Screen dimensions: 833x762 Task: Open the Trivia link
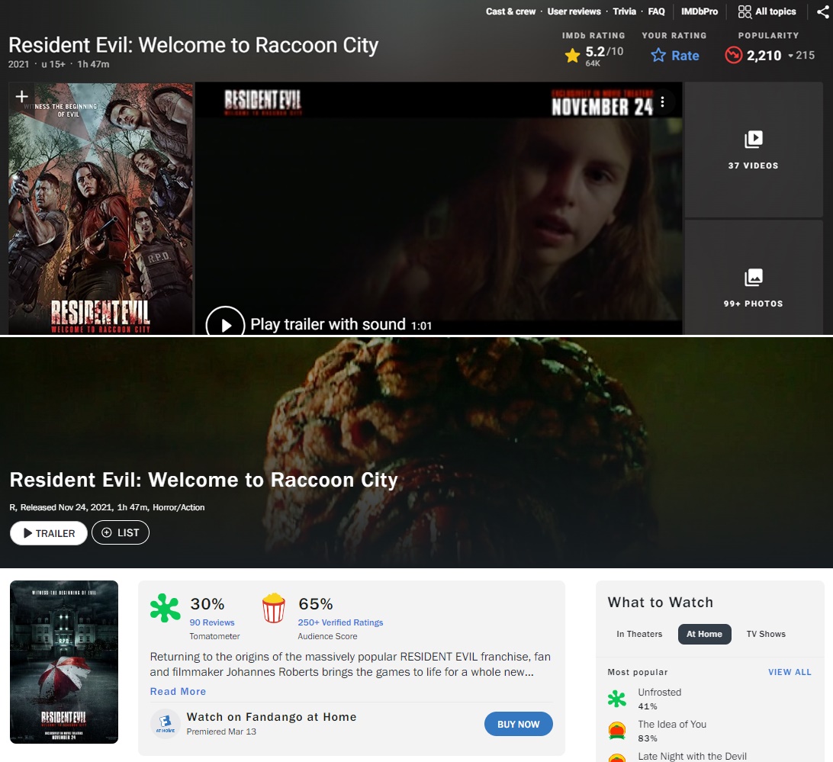(624, 11)
